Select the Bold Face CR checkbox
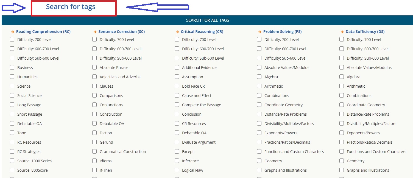 [x=177, y=86]
